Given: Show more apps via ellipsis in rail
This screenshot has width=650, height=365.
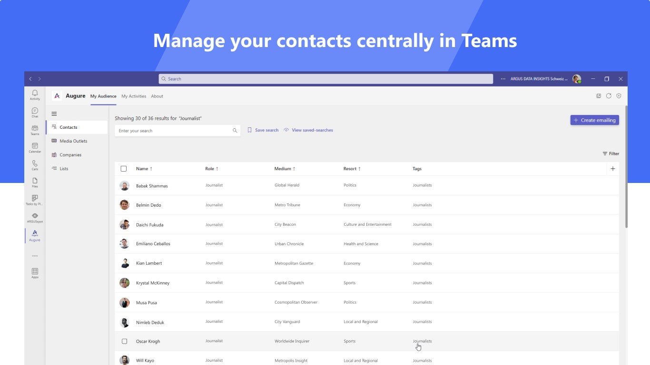Looking at the screenshot, I should click(x=35, y=256).
